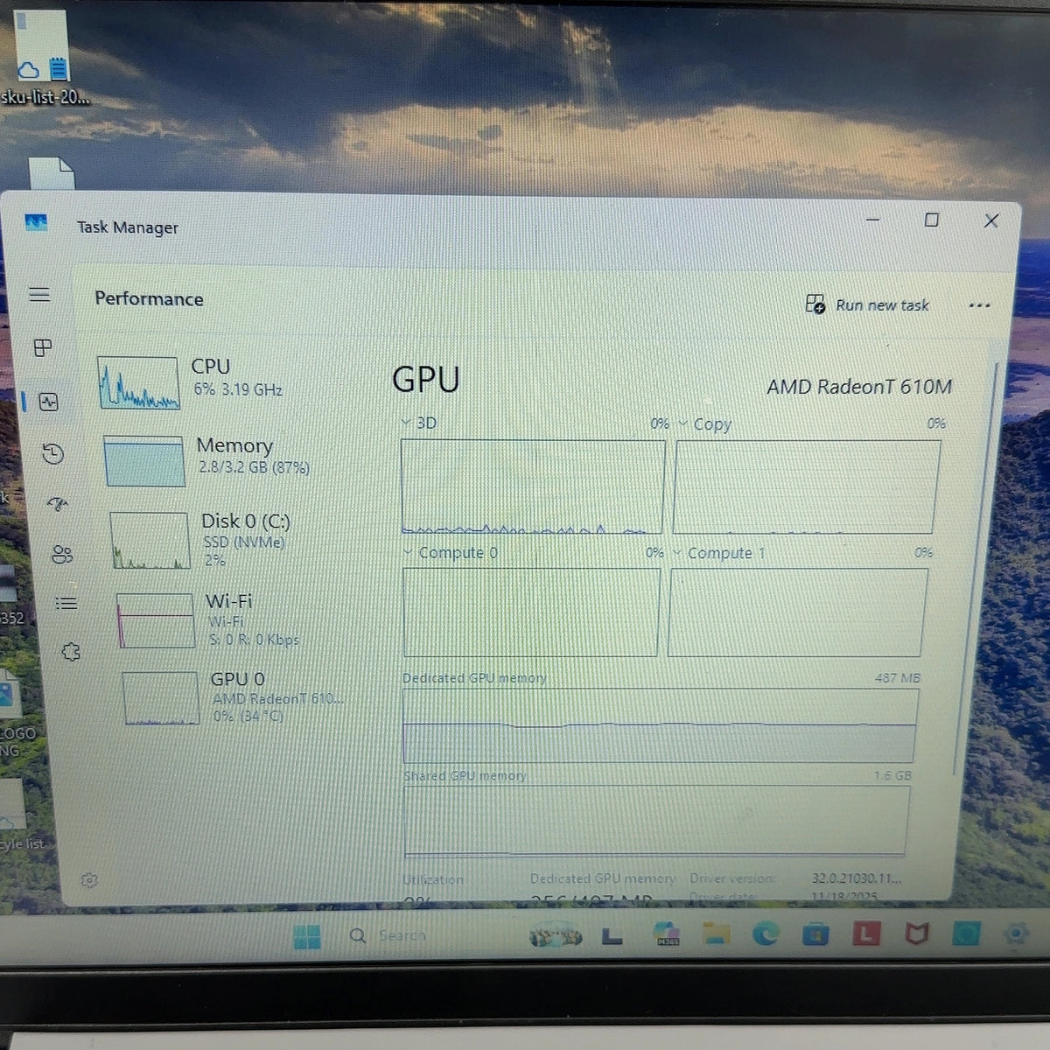This screenshot has height=1050, width=1050.
Task: Open File Explorer from taskbar
Action: (x=716, y=934)
